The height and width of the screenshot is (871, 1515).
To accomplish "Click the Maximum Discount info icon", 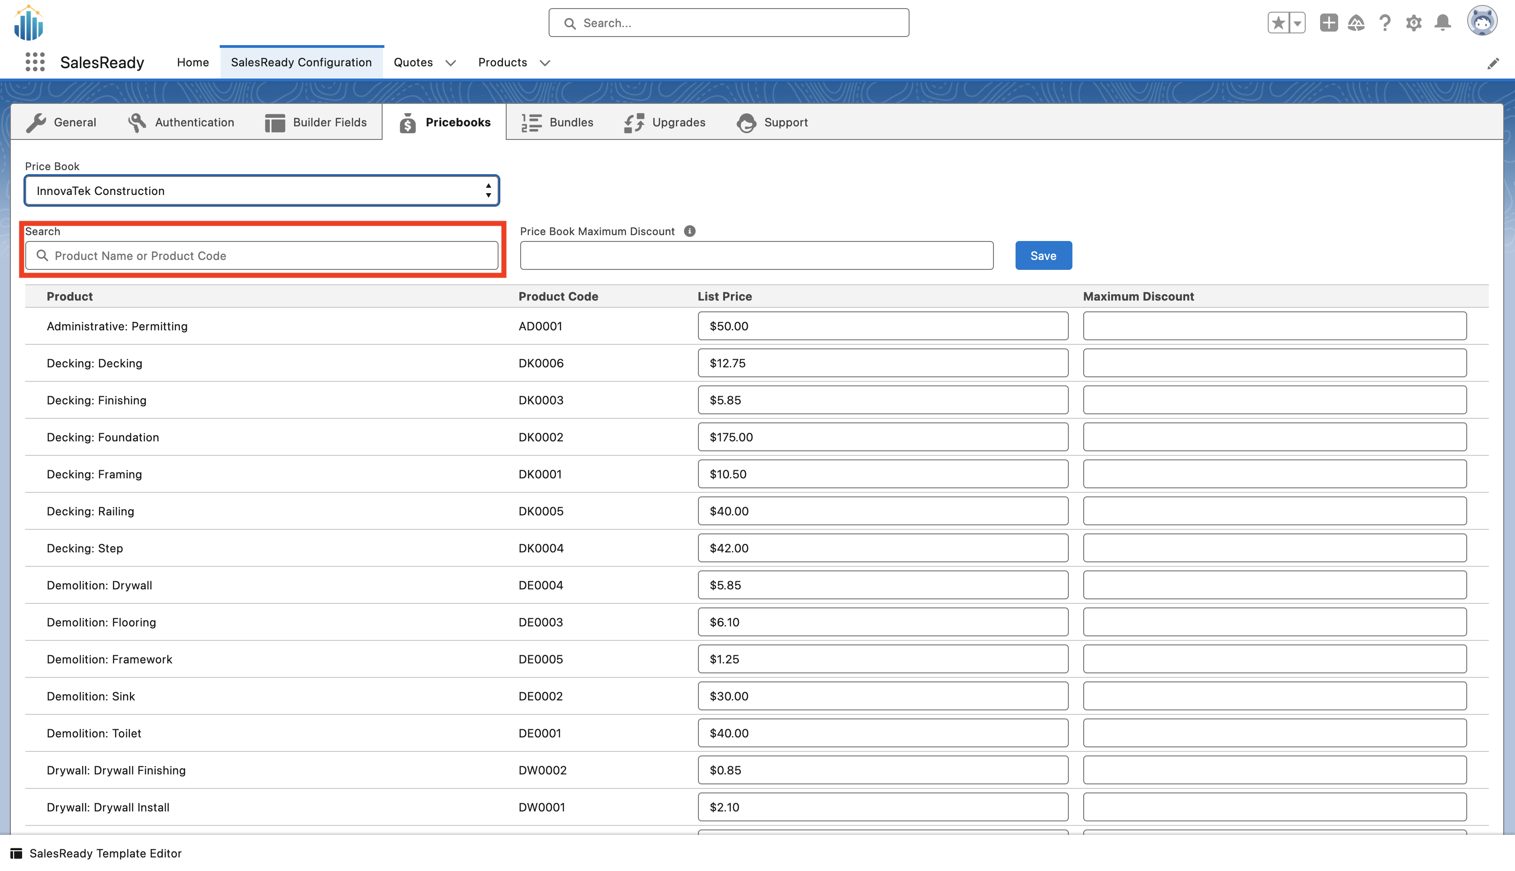I will (x=689, y=232).
